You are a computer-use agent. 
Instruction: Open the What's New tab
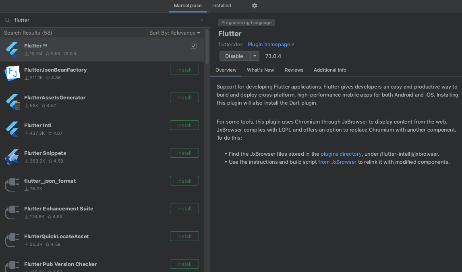(261, 70)
